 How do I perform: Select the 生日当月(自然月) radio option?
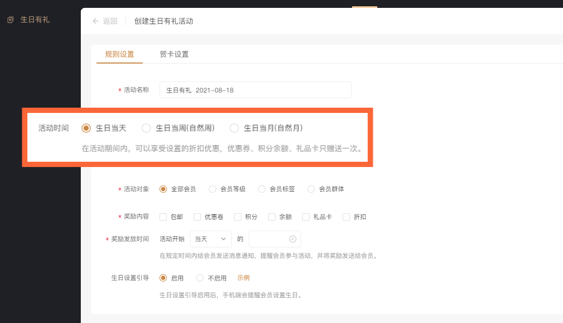click(234, 128)
